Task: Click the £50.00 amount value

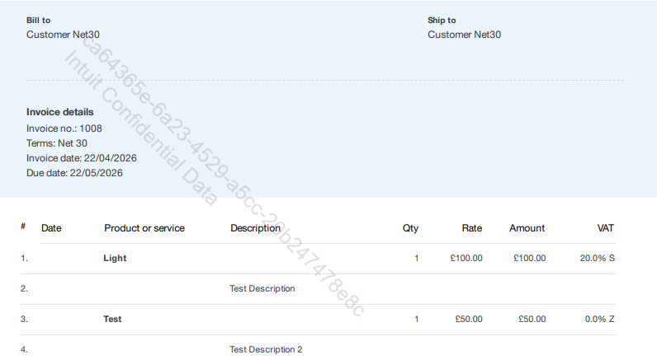Action: point(532,319)
